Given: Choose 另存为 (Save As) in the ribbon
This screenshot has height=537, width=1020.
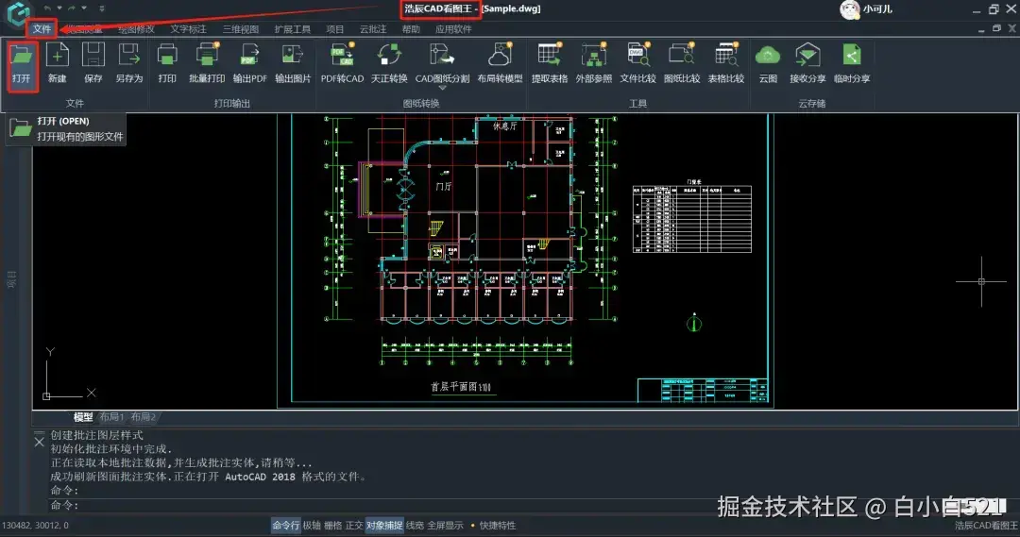Looking at the screenshot, I should coord(128,64).
